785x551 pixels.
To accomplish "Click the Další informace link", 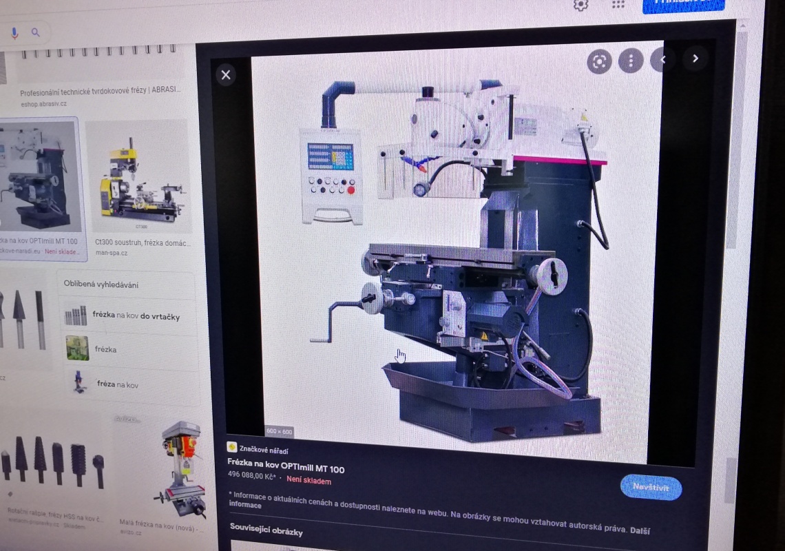I will [639, 530].
